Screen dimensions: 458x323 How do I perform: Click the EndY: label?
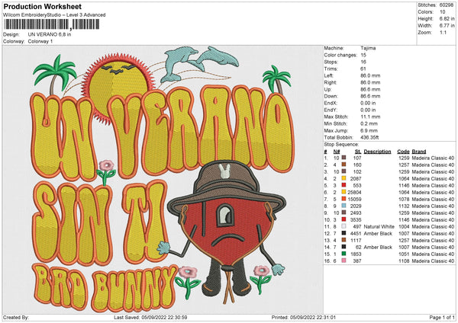[x=331, y=110]
